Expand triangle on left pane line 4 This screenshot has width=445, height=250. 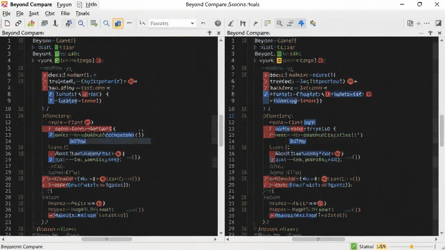[x=33, y=60]
